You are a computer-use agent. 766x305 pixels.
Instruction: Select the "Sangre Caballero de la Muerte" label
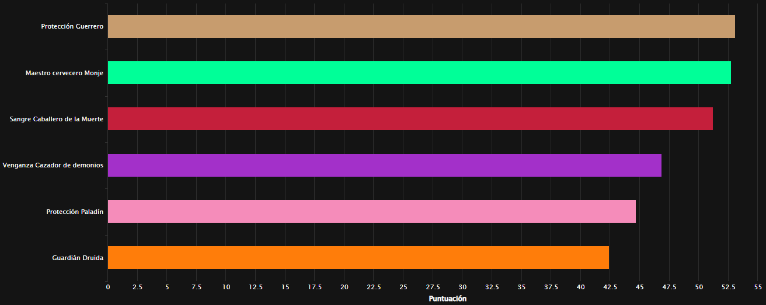[x=57, y=119]
